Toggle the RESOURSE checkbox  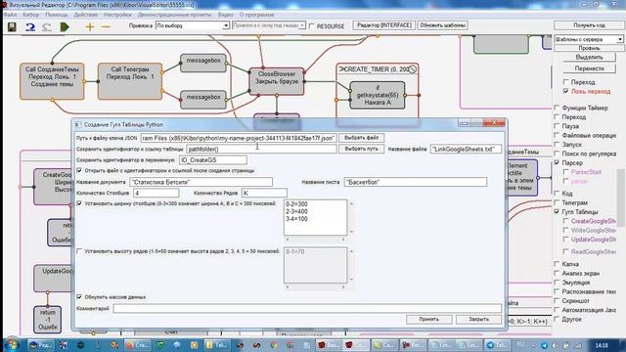(312, 26)
